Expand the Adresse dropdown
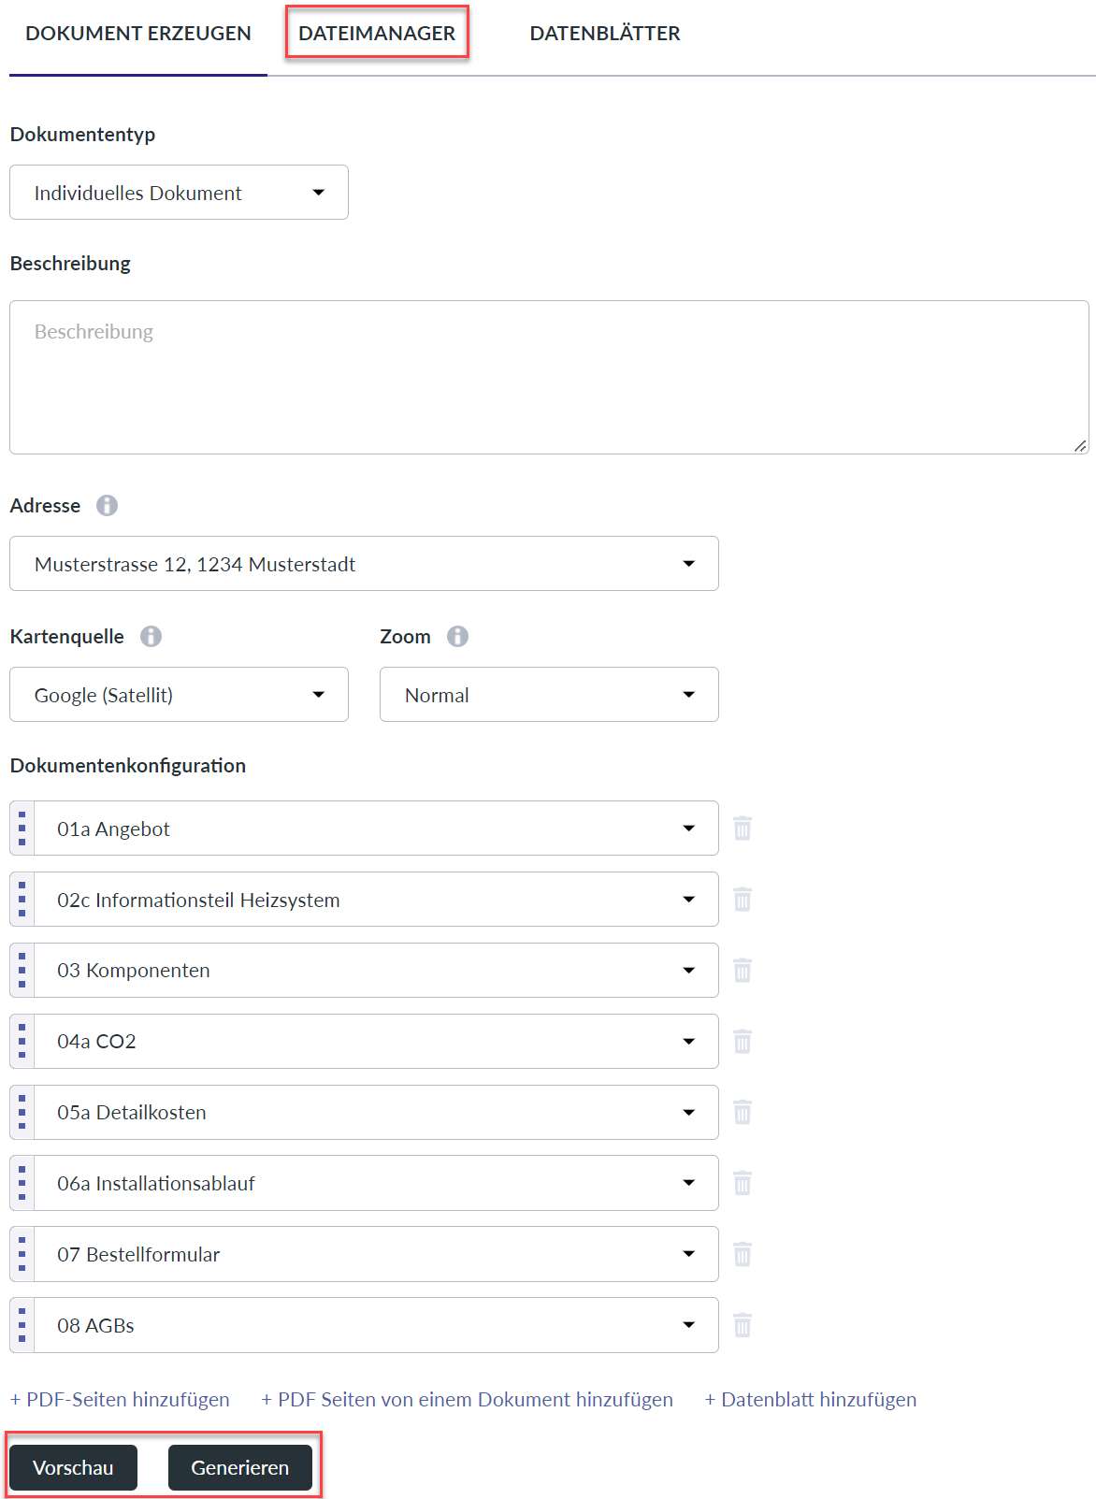Screen dimensions: 1096x1499 [x=364, y=564]
